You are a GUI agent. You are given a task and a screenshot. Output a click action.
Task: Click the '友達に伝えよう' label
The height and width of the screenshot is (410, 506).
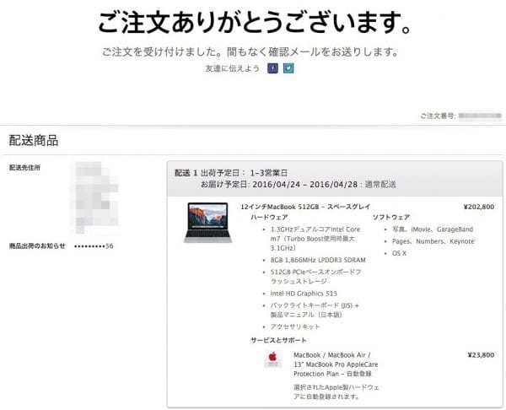coord(233,68)
